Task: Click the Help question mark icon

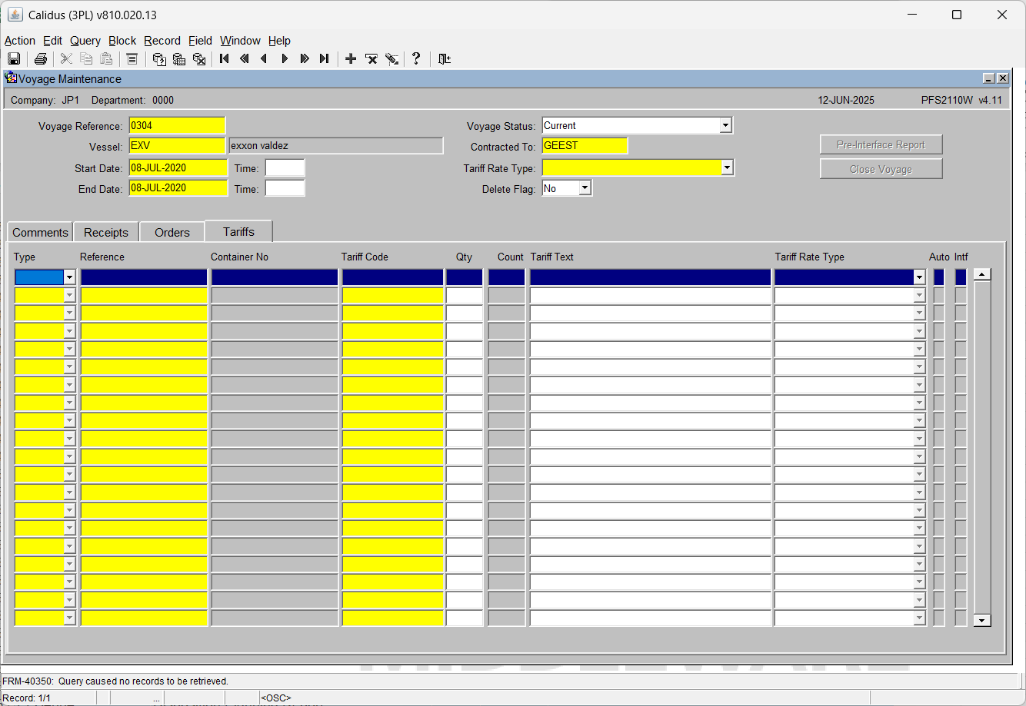Action: coord(416,58)
